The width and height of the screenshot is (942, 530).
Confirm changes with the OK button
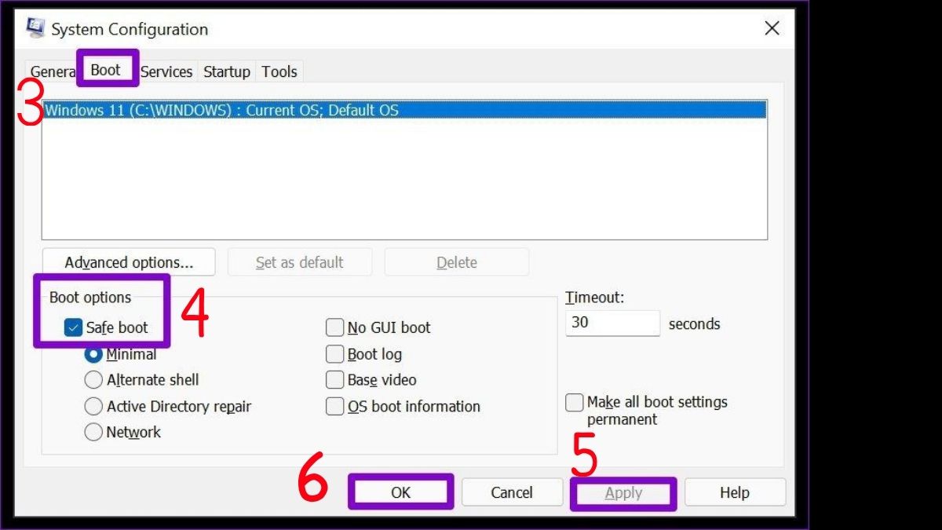tap(400, 492)
